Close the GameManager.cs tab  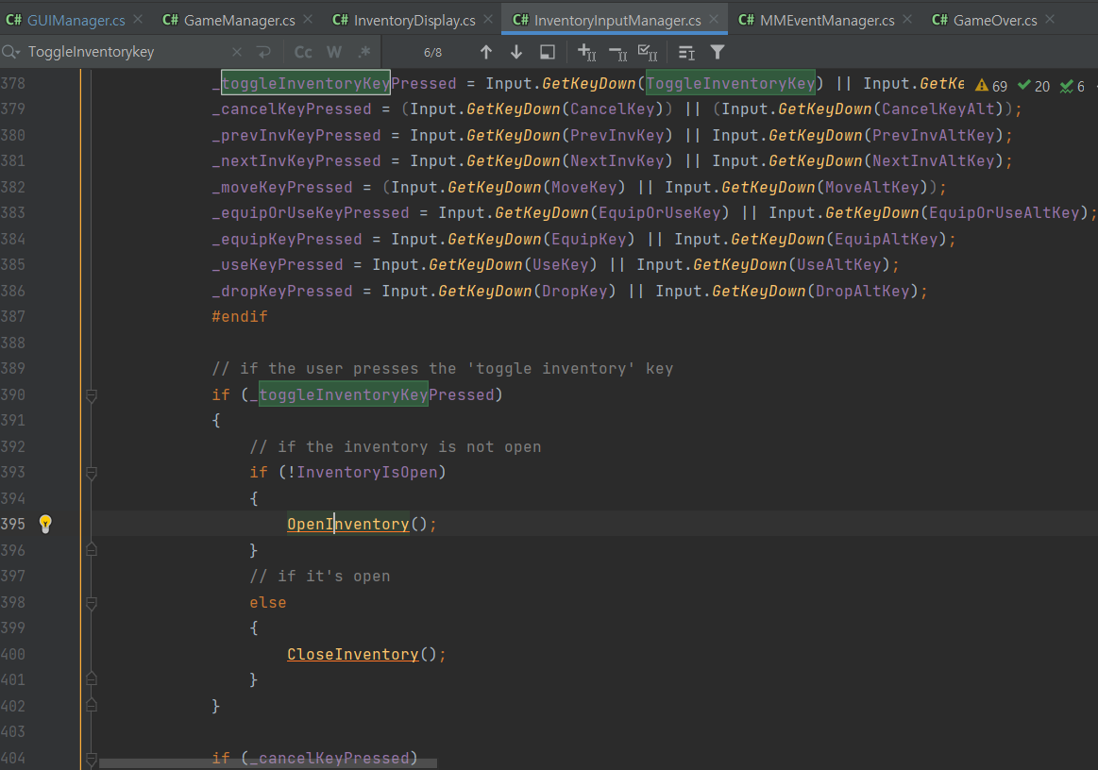(308, 20)
